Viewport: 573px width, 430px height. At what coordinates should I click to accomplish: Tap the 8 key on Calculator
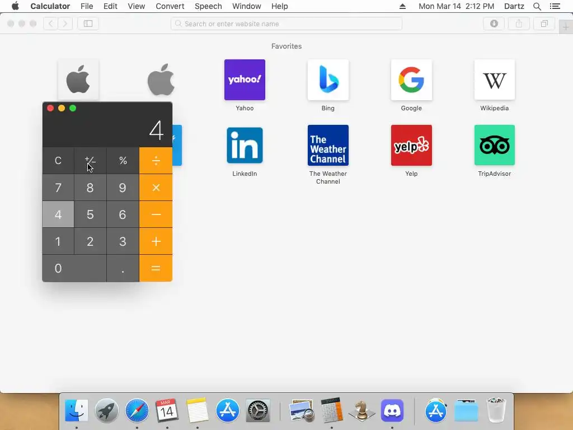point(90,188)
